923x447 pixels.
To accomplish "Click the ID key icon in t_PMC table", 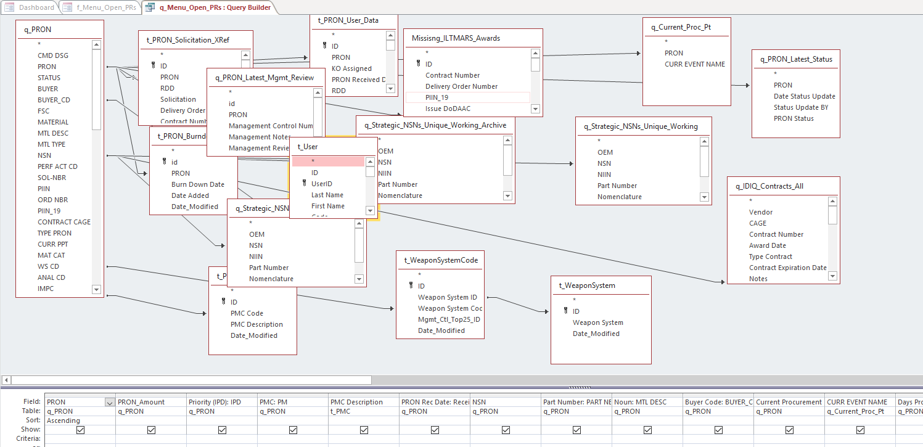I will [x=224, y=302].
